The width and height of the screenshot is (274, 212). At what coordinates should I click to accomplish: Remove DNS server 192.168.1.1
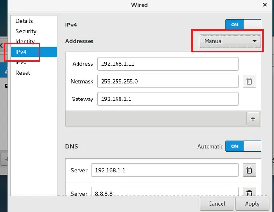click(249, 170)
